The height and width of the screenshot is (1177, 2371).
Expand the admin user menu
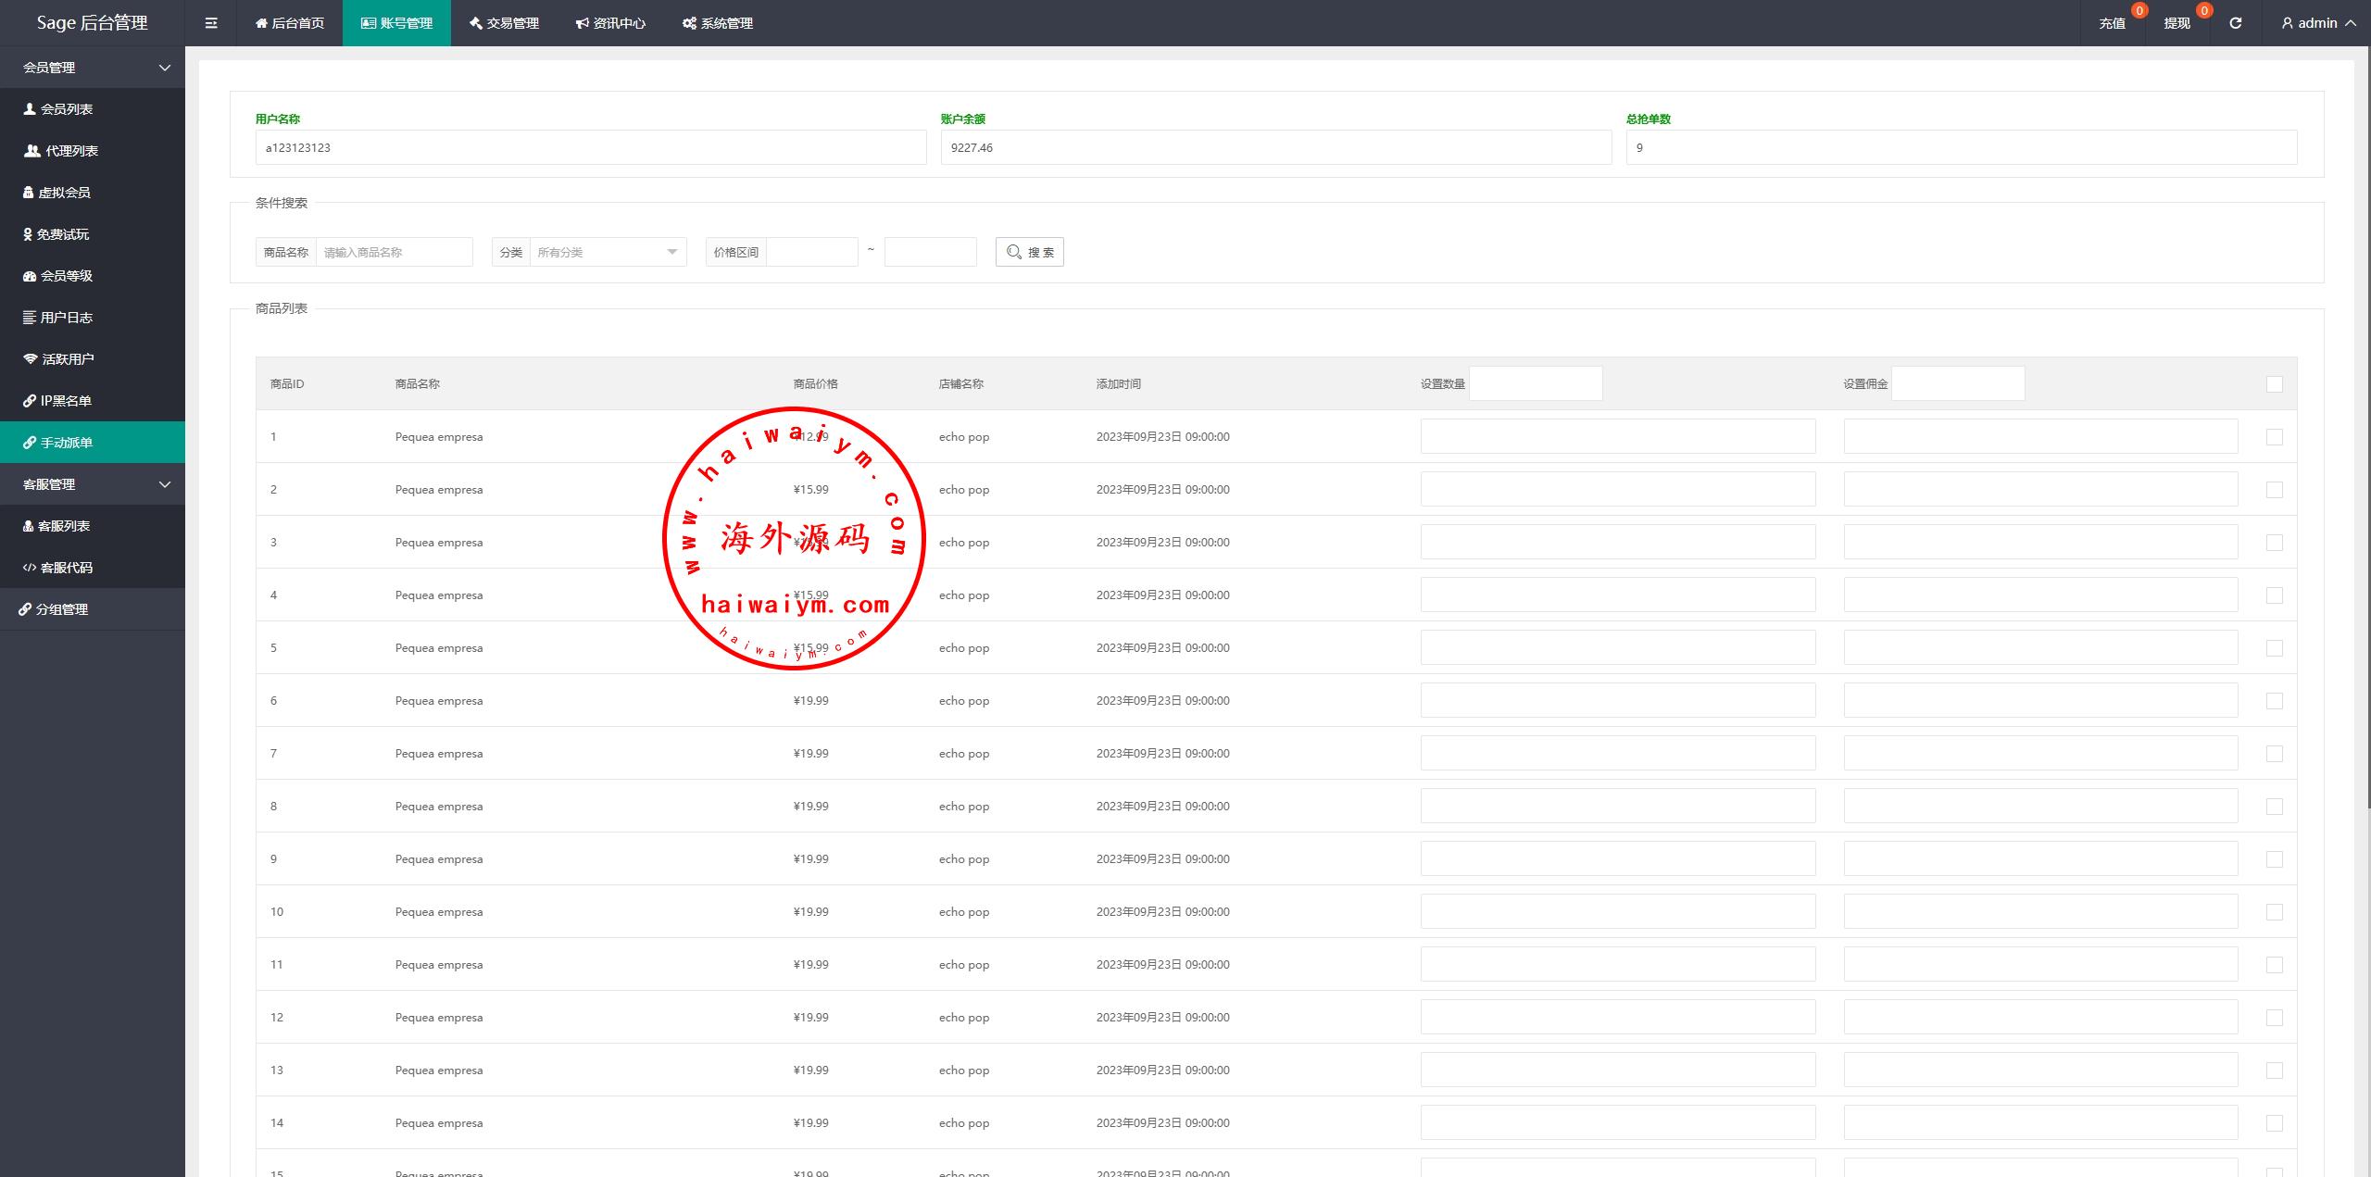[2318, 23]
